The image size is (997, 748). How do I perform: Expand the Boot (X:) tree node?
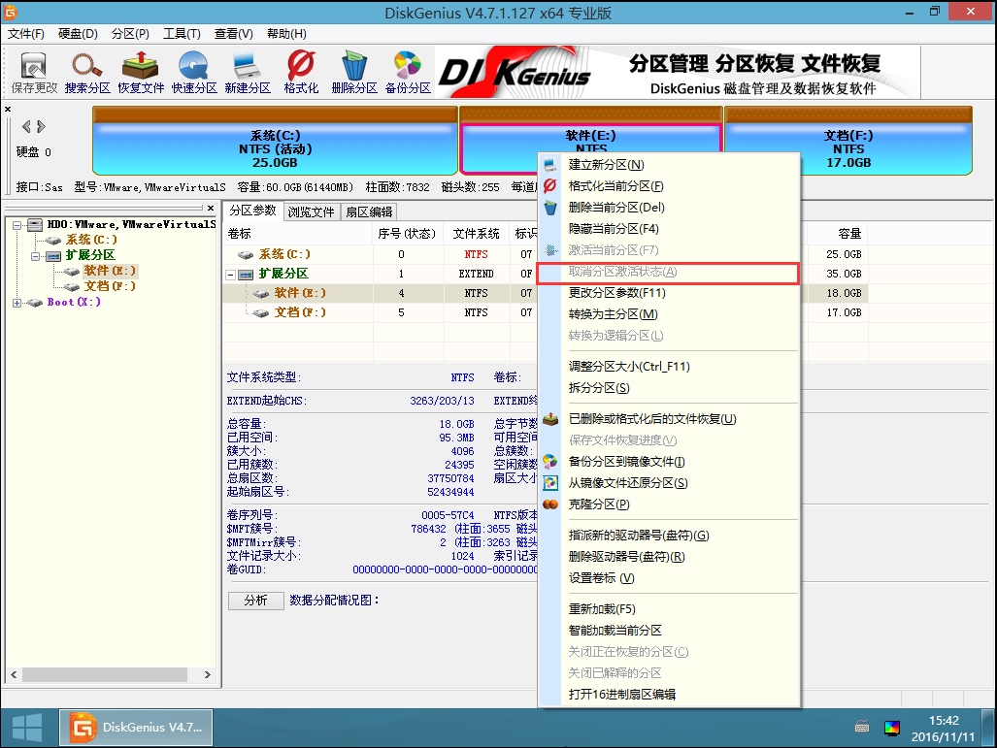tap(17, 303)
